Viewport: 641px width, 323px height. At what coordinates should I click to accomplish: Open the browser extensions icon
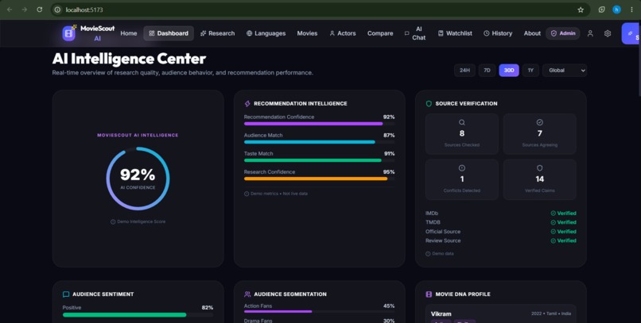601,10
